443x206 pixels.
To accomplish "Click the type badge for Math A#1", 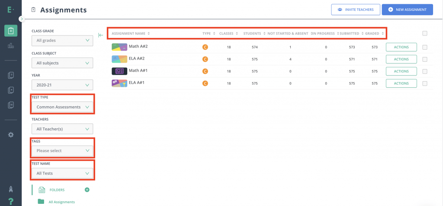I will [x=205, y=71].
